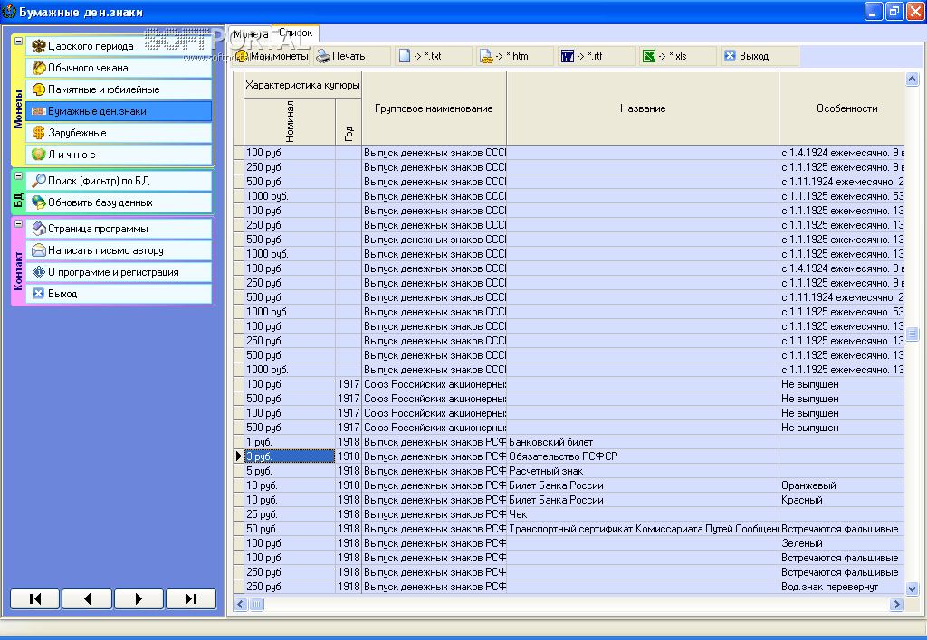
Task: Go to next record arrow button
Action: (x=139, y=598)
